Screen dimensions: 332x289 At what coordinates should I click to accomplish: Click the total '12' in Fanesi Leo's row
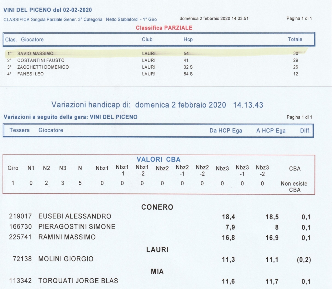tap(296, 74)
